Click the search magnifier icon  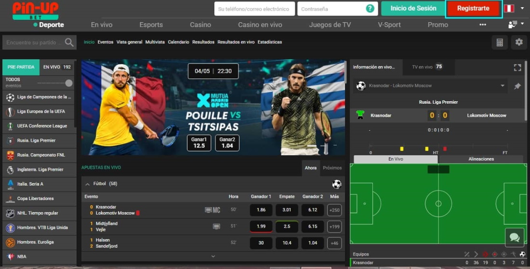point(69,42)
